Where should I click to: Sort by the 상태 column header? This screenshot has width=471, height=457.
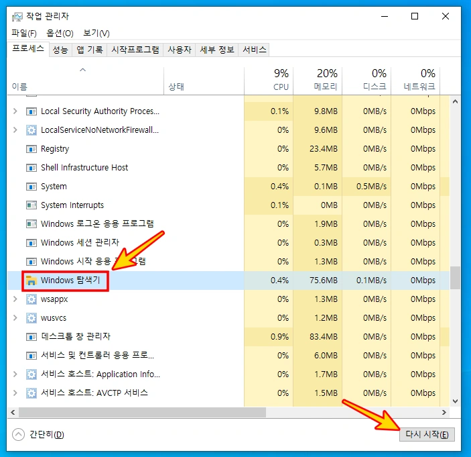[x=204, y=81]
